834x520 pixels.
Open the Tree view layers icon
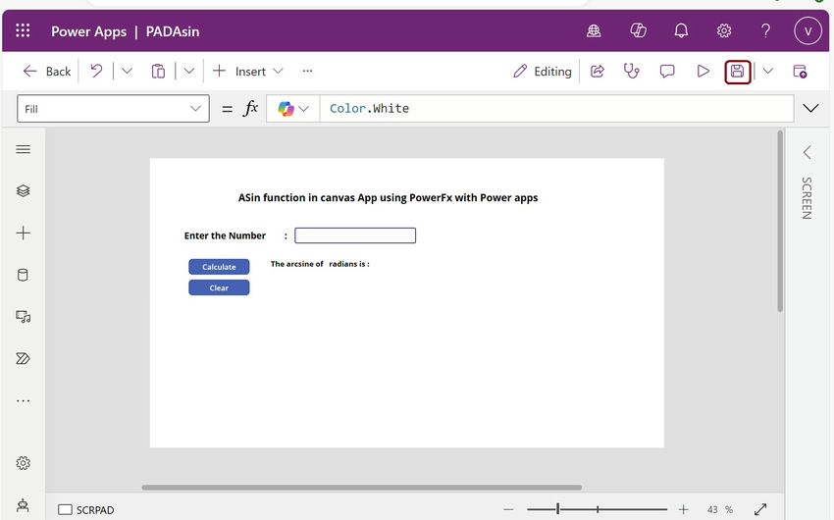click(23, 191)
